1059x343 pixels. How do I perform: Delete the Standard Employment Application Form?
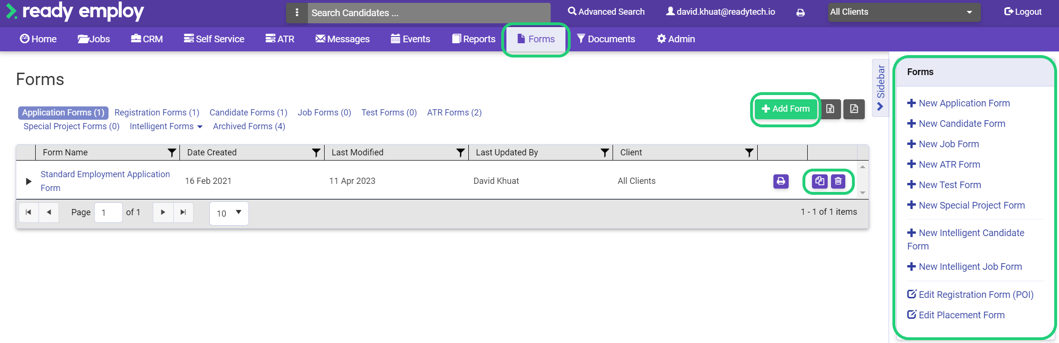coord(838,181)
